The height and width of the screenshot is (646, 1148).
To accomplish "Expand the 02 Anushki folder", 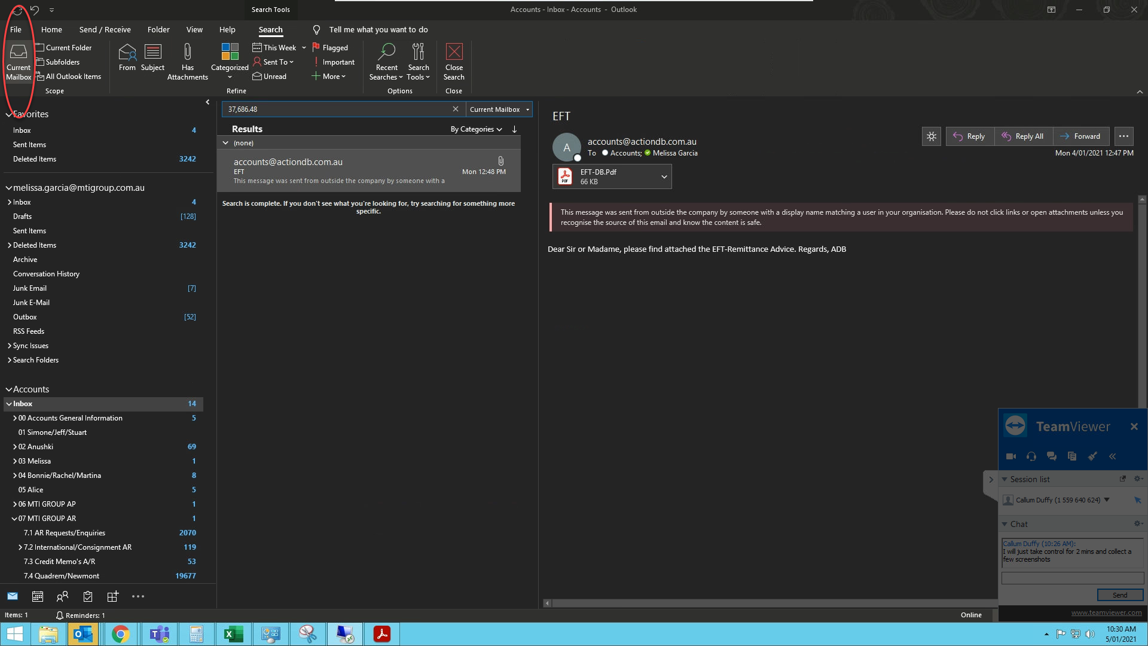I will pos(14,447).
